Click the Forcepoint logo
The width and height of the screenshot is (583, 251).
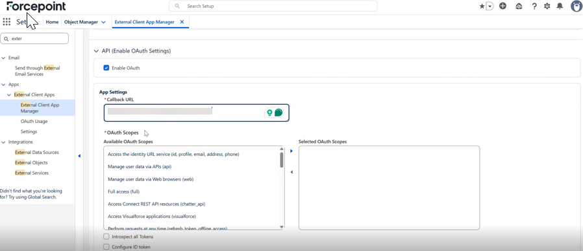tap(36, 6)
